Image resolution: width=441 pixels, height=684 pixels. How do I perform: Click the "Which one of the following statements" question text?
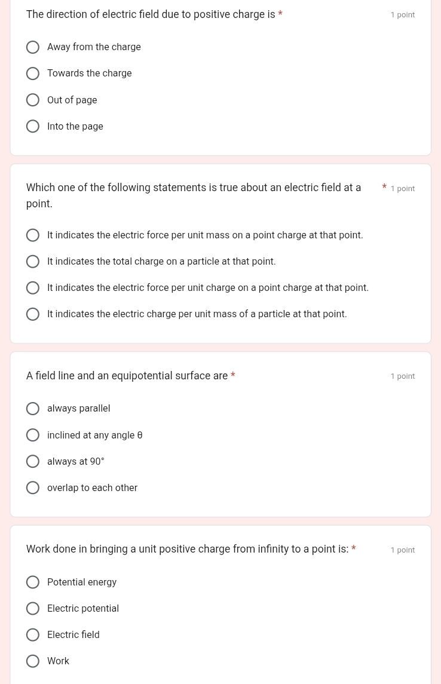pyautogui.click(x=193, y=188)
